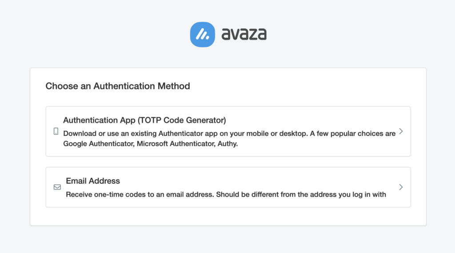The width and height of the screenshot is (455, 253).
Task: Open Email Address option via its right chevron
Action: point(401,187)
